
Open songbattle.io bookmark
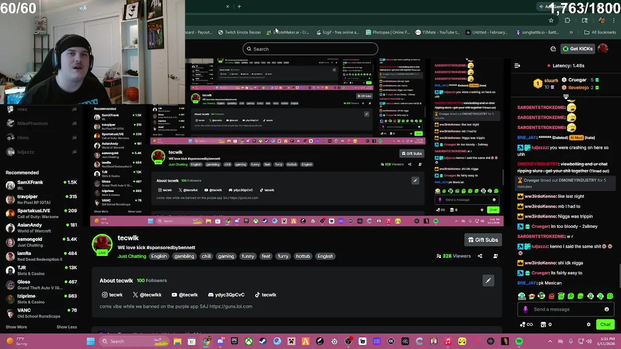click(537, 32)
